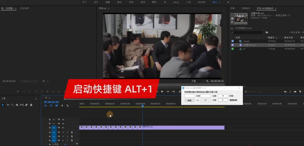Click the magnifier Find icon at the project panel bottom
This screenshot has width=304, height=146.
coord(290,92)
